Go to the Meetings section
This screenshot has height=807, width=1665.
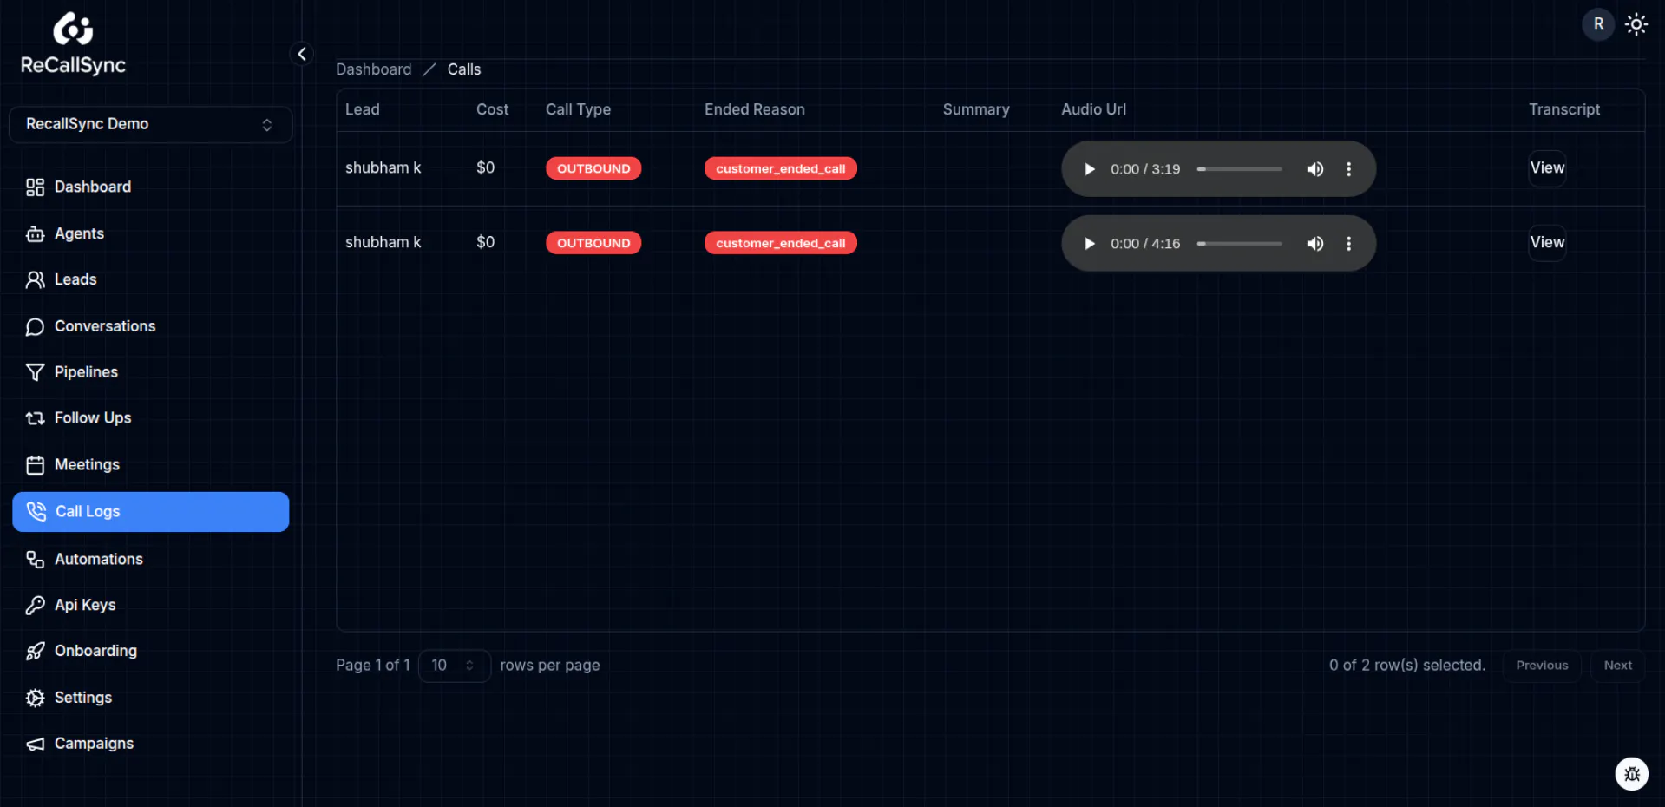[150, 464]
